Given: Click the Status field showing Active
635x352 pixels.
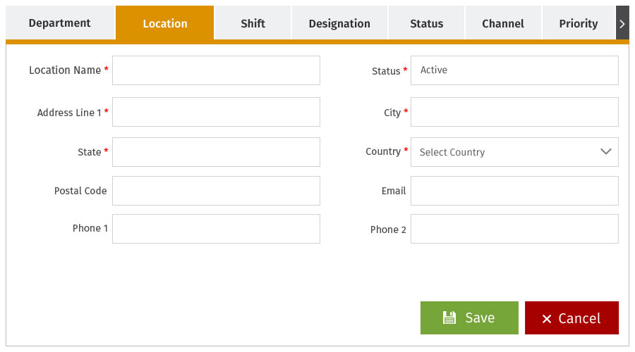Looking at the screenshot, I should tap(514, 70).
